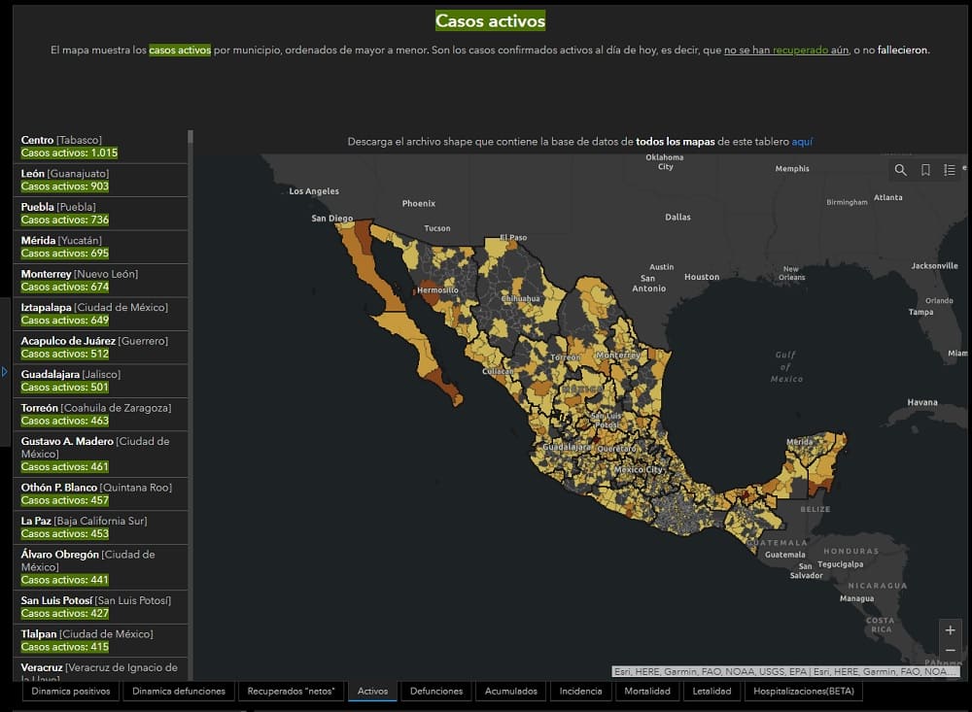
Task: Click the aquí download link
Action: point(801,141)
